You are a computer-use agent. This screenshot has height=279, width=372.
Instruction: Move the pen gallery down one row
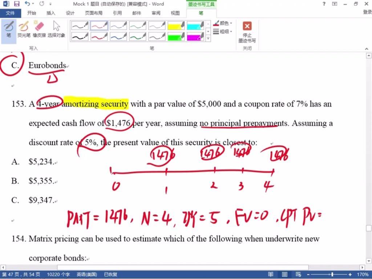(208, 31)
